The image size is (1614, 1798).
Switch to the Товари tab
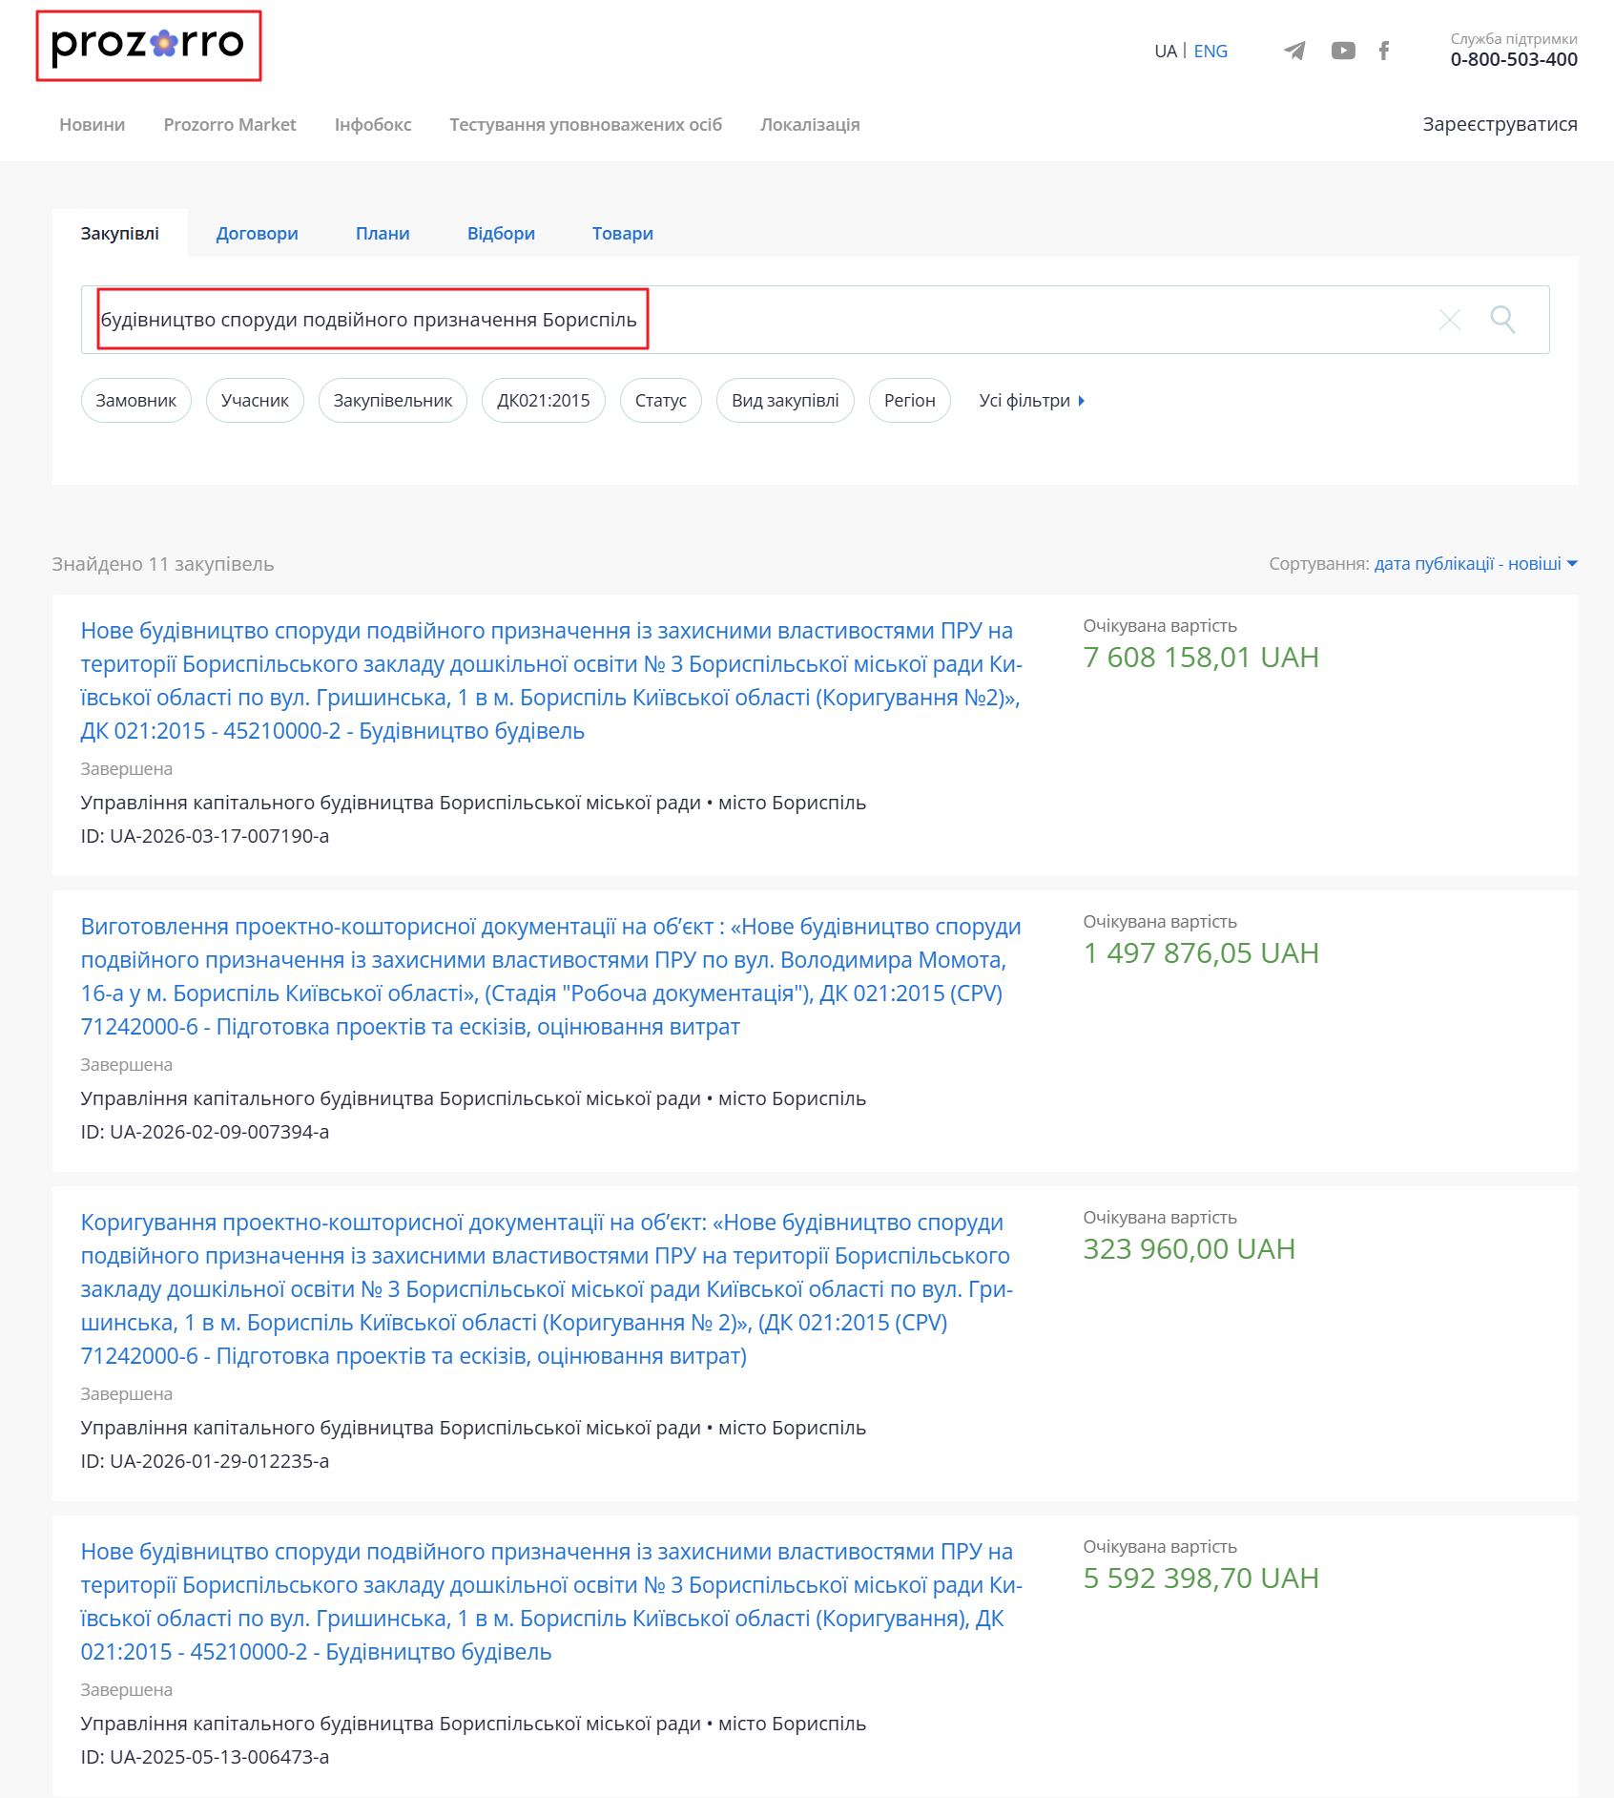tap(622, 234)
